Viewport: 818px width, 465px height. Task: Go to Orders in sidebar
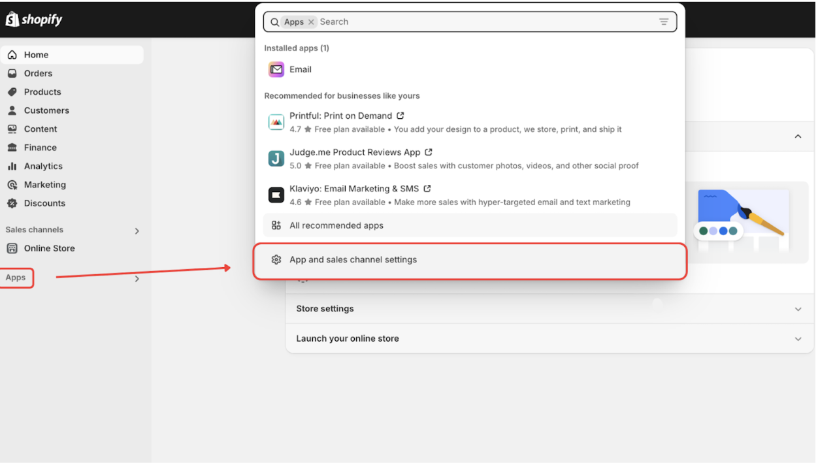click(38, 74)
